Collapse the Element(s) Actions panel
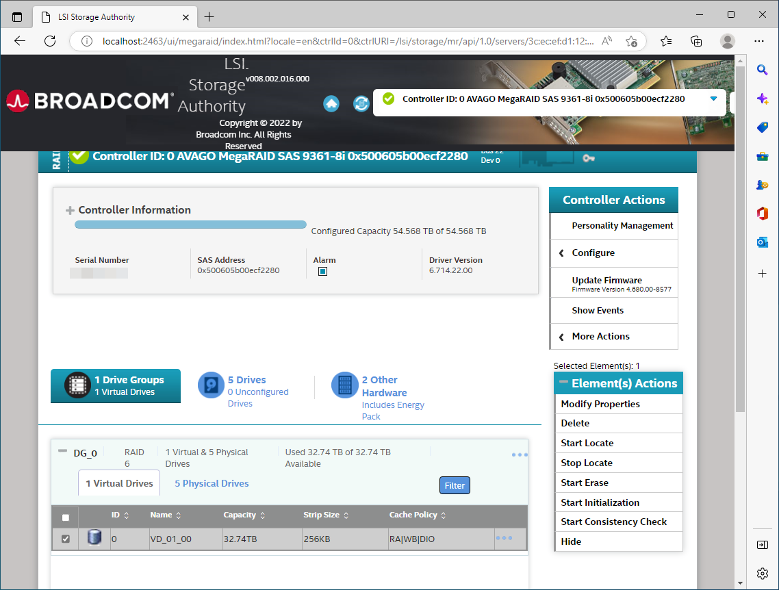This screenshot has width=779, height=590. [x=563, y=382]
